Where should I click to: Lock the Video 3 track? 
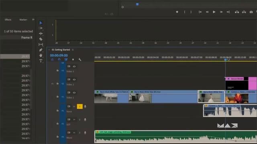57,70
